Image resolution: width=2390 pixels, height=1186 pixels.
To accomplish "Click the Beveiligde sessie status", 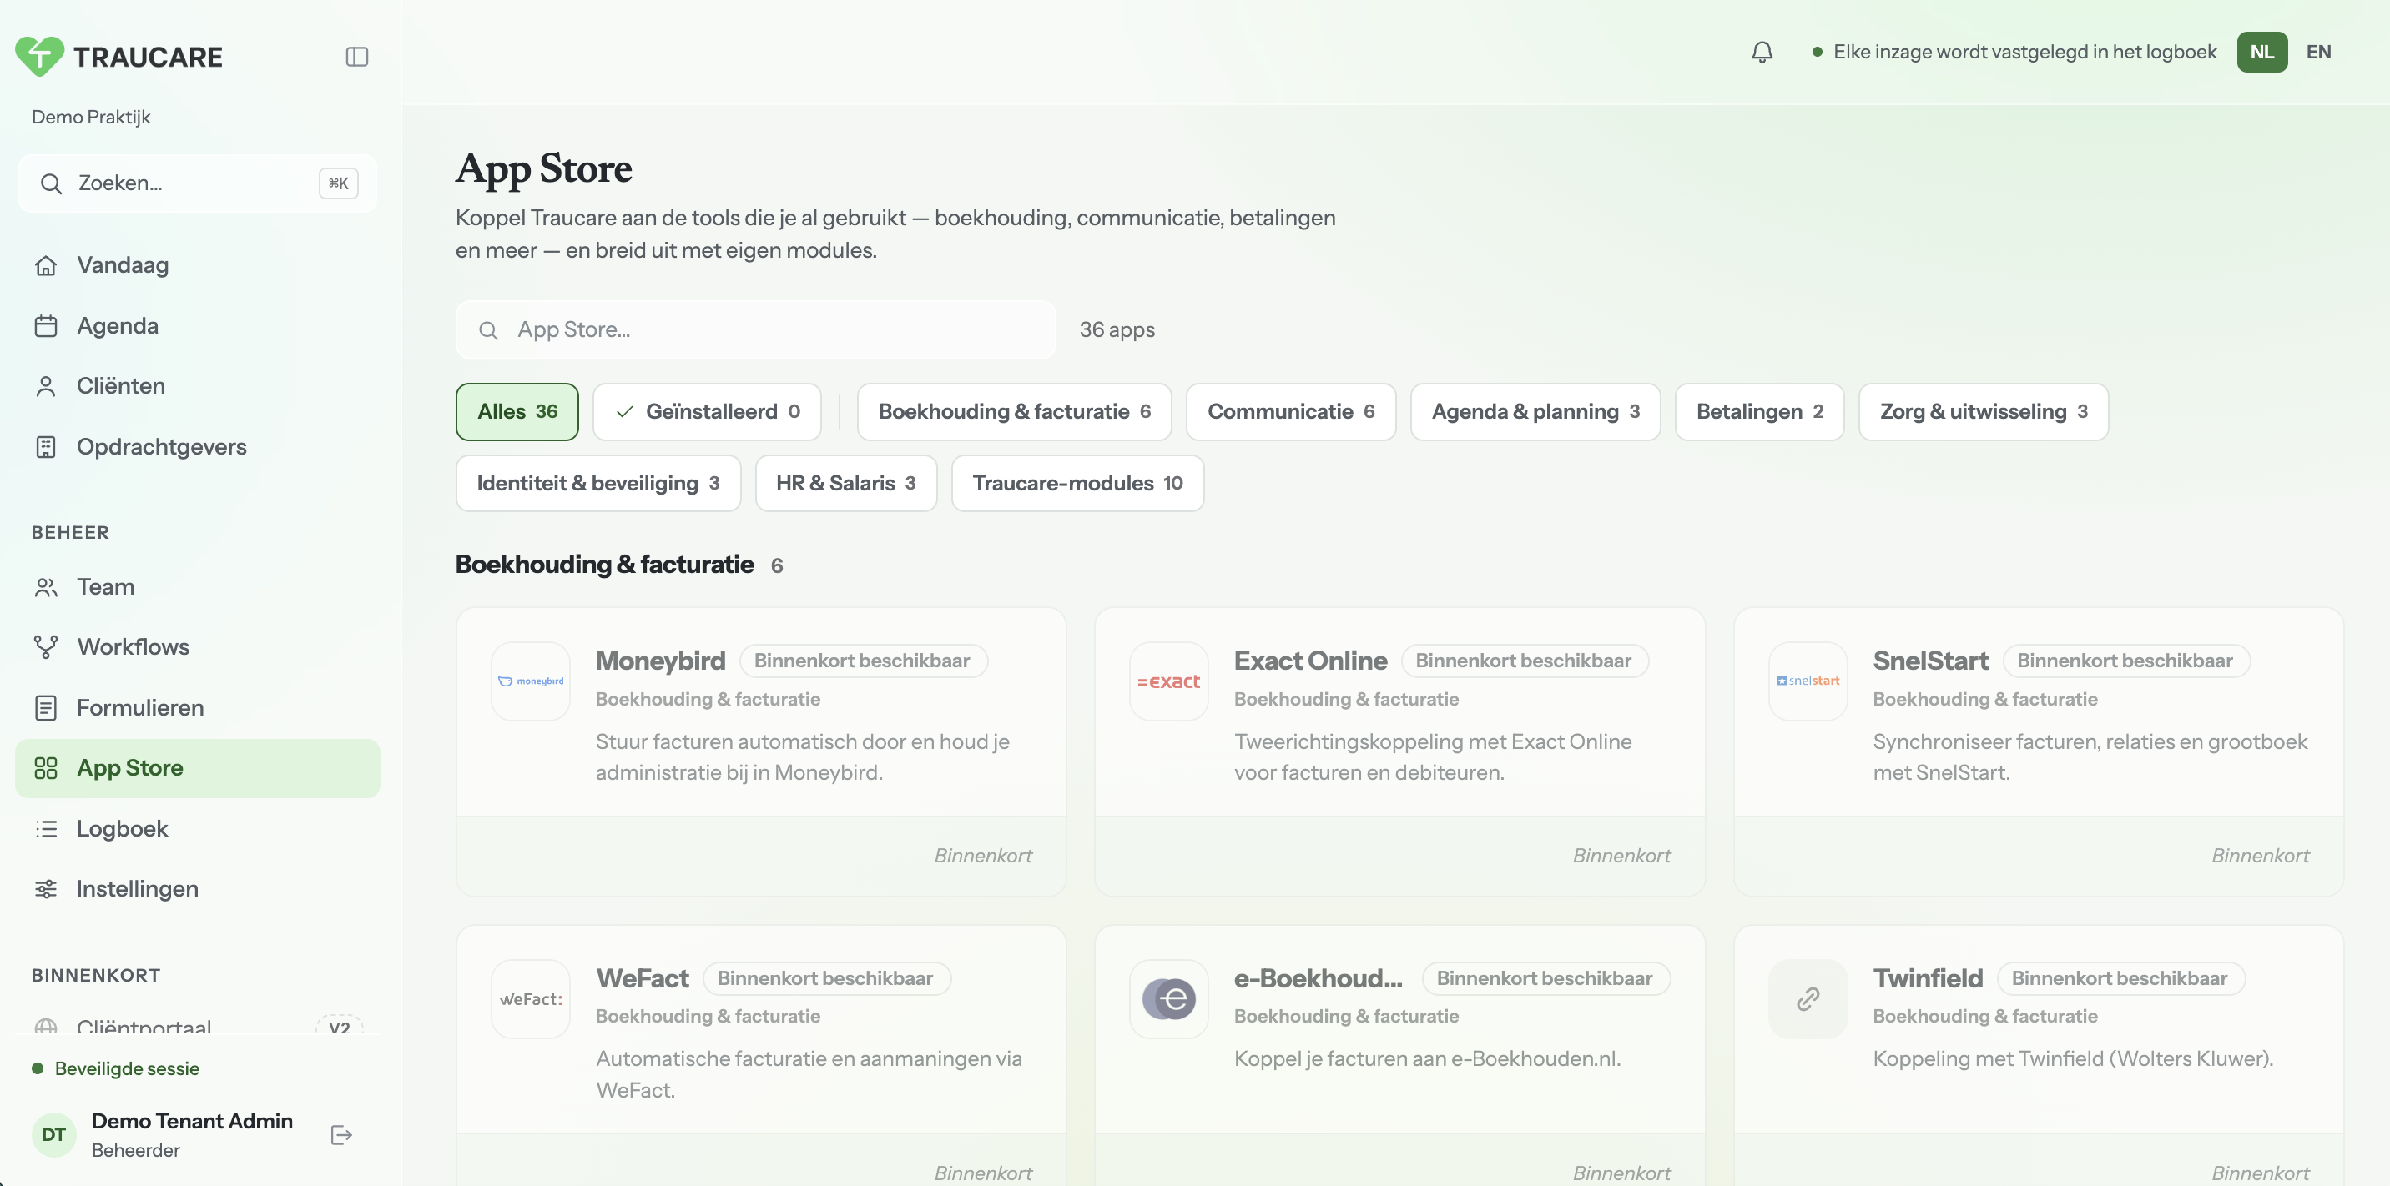I will click(x=116, y=1069).
